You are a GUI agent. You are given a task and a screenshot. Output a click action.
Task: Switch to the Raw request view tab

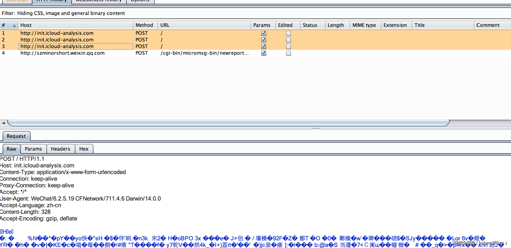[12, 149]
